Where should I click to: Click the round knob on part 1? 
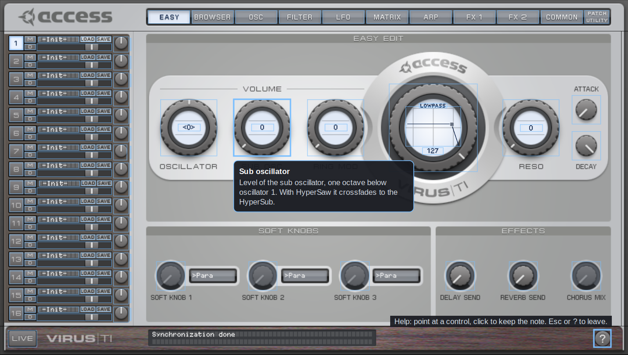tap(121, 43)
